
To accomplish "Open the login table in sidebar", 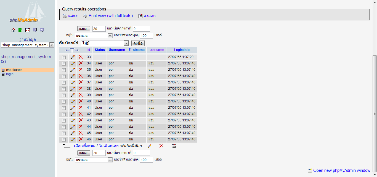I will pyautogui.click(x=10, y=74).
